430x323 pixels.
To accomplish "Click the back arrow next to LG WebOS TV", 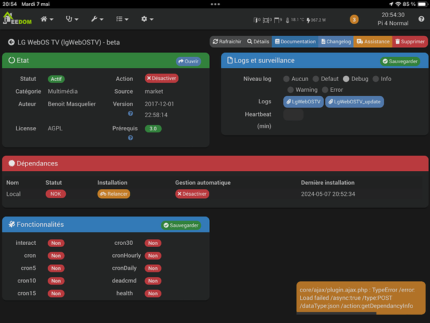I will point(11,42).
